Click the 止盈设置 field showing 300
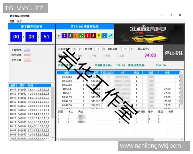This screenshot has height=154, width=193. pyautogui.click(x=74, y=49)
